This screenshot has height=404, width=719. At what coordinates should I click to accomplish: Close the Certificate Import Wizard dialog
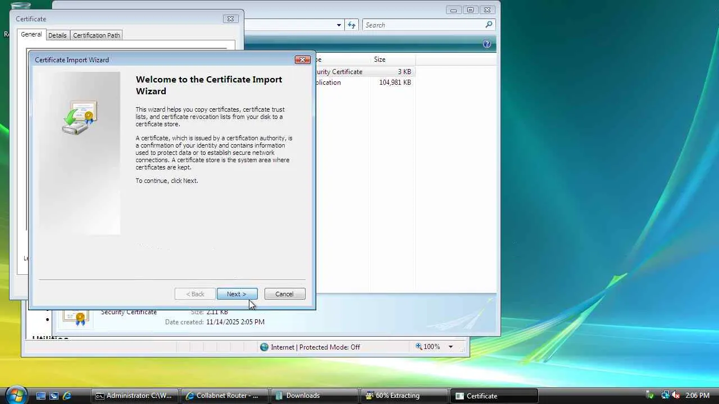tap(302, 59)
